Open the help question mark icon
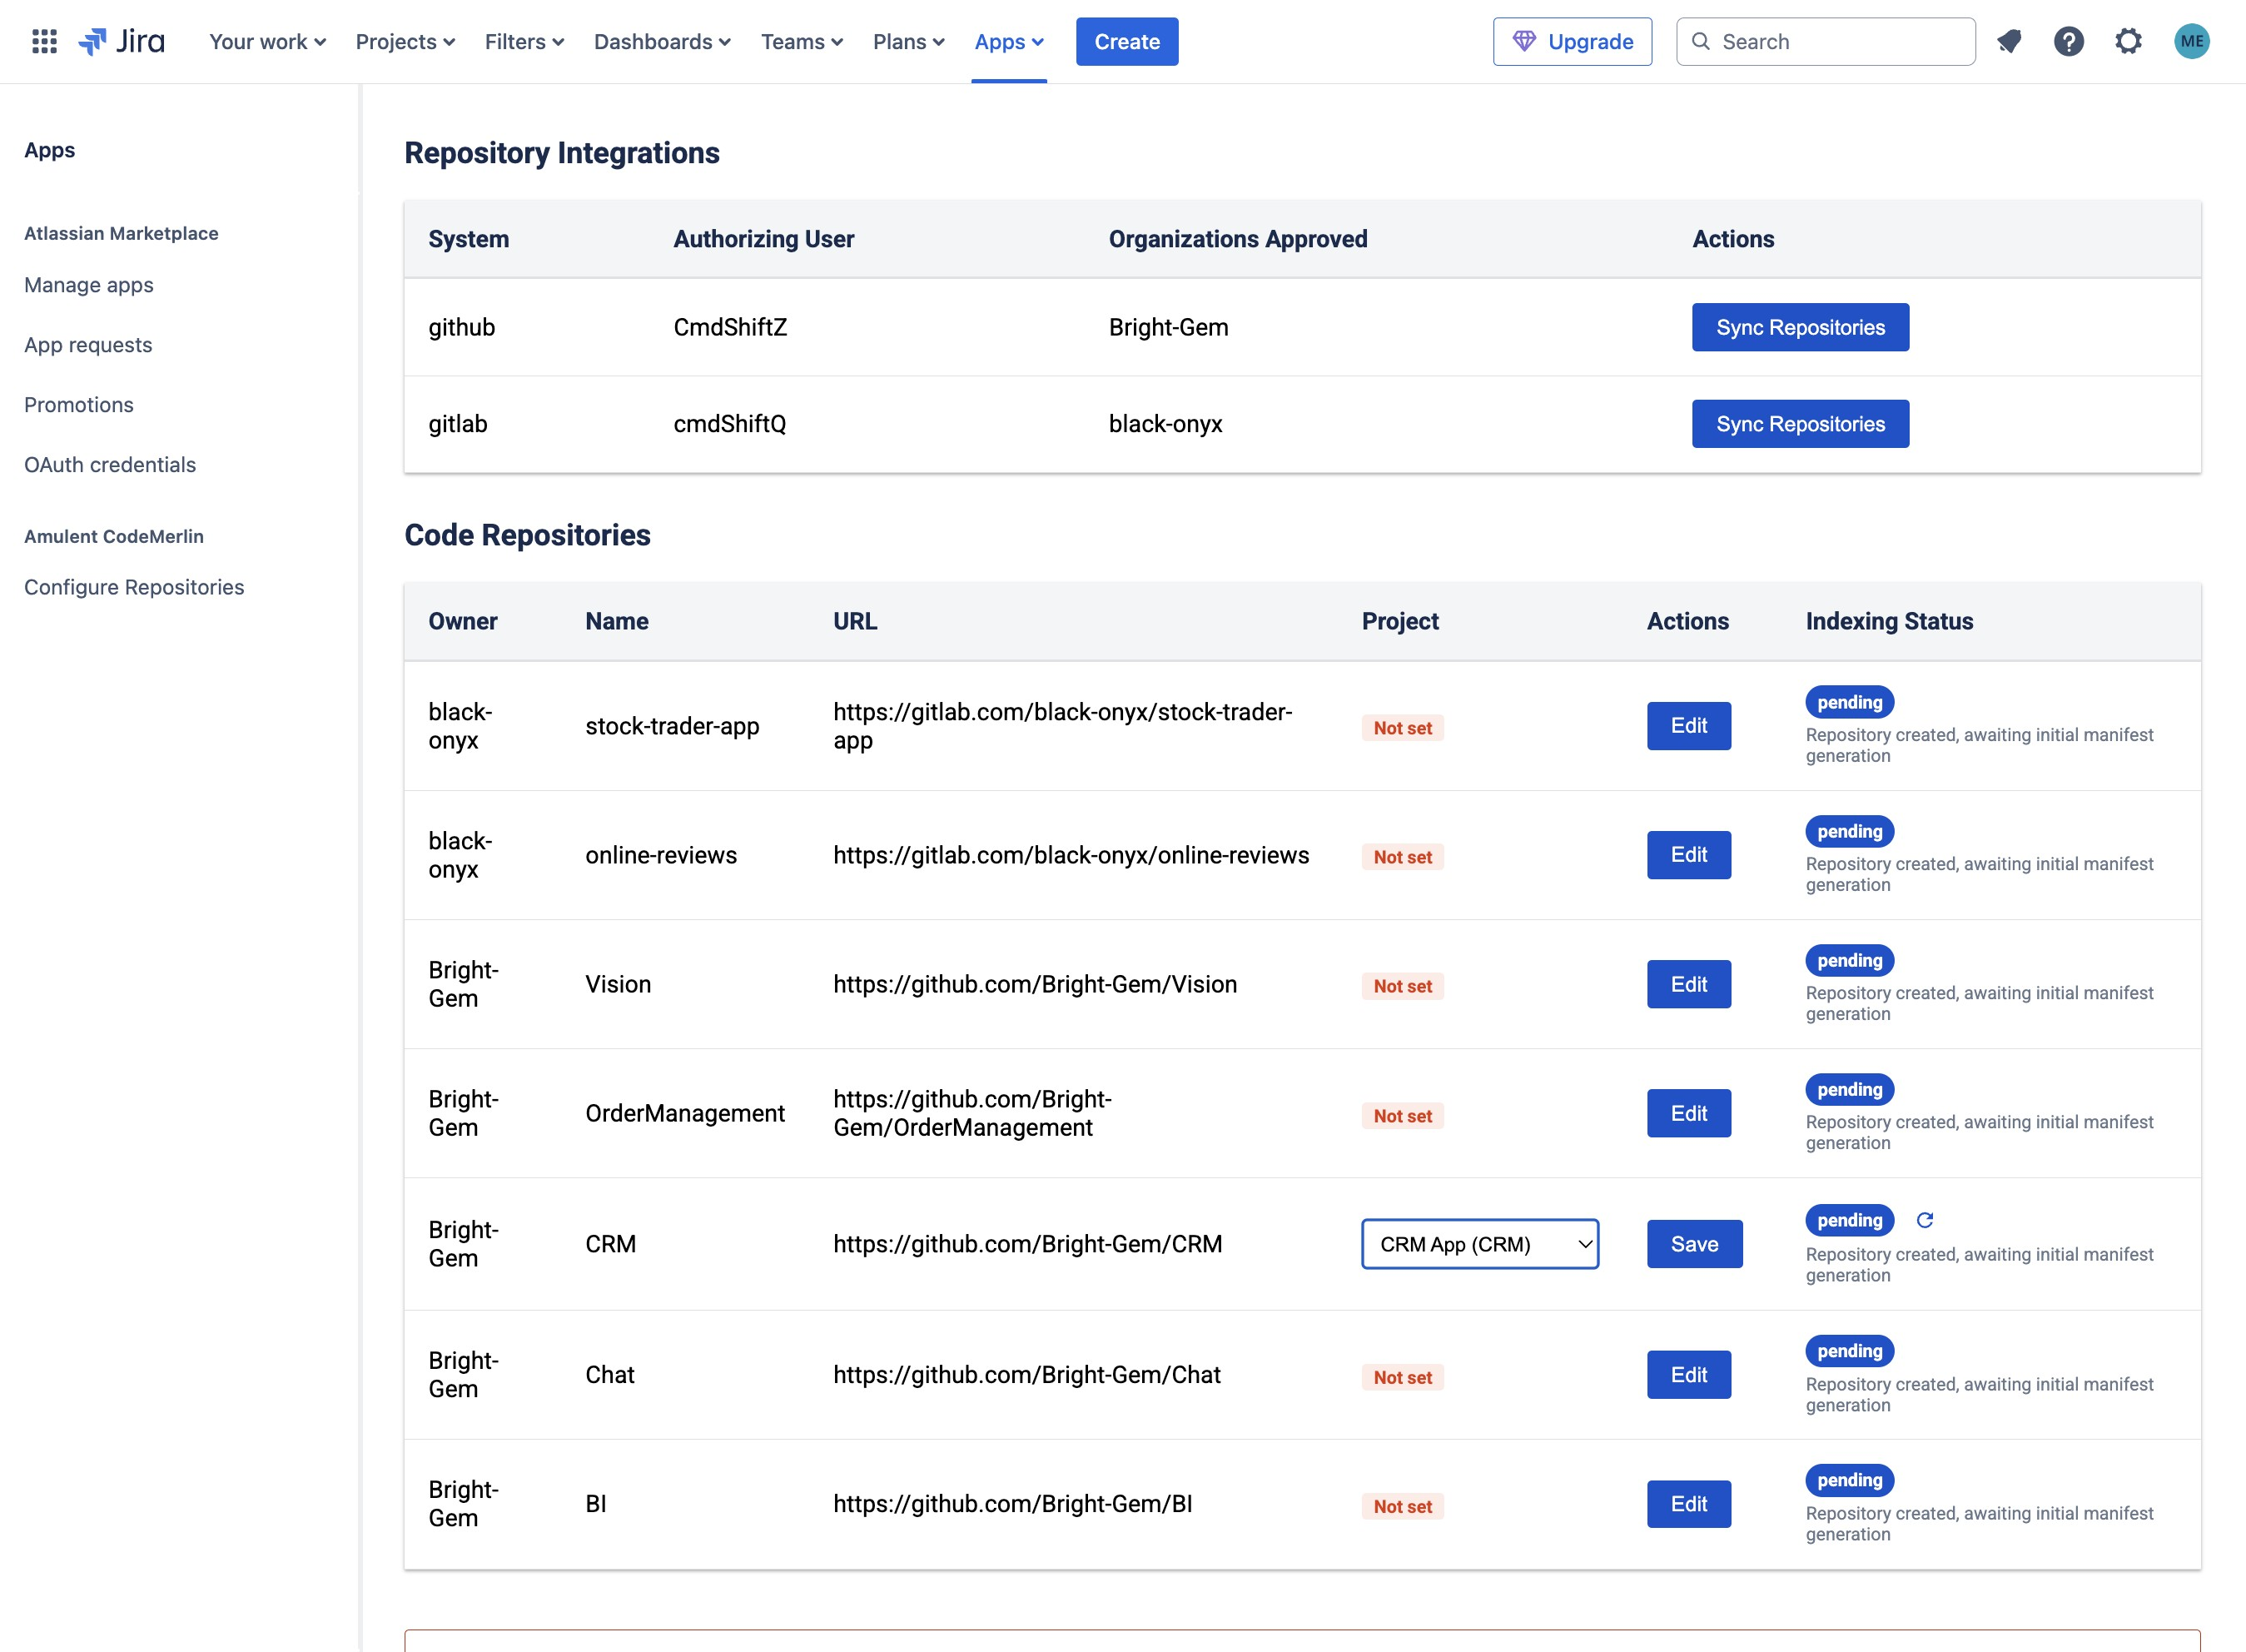 pos(2069,41)
